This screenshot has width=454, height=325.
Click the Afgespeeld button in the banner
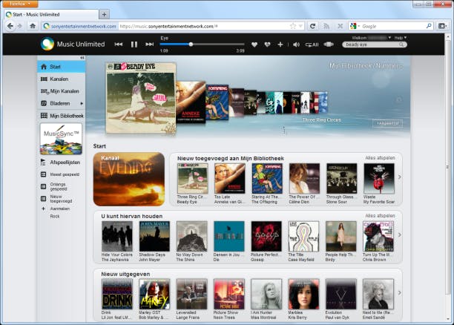click(387, 123)
